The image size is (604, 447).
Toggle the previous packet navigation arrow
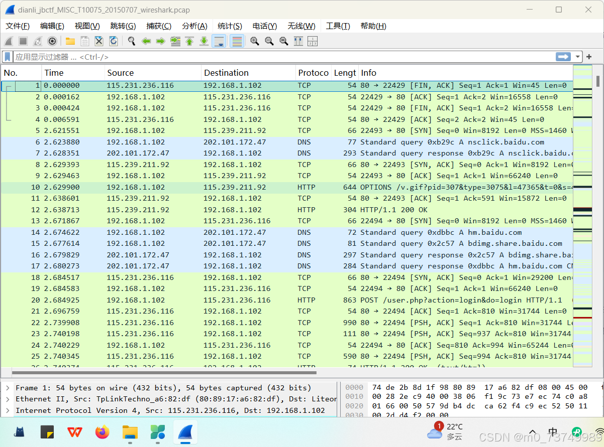pyautogui.click(x=146, y=41)
